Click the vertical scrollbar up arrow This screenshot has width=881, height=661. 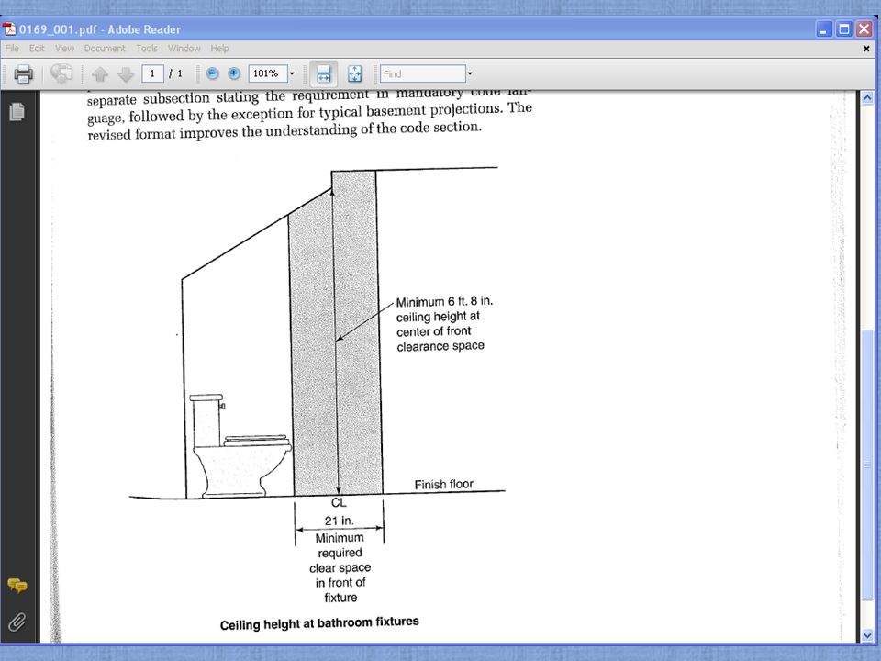click(867, 98)
